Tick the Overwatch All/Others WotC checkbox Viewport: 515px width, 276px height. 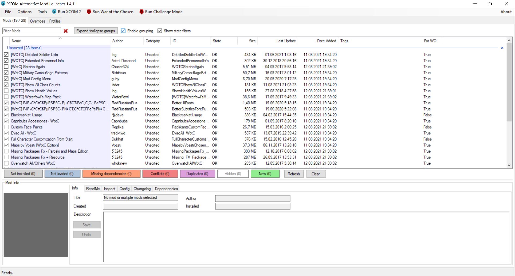(x=6, y=163)
